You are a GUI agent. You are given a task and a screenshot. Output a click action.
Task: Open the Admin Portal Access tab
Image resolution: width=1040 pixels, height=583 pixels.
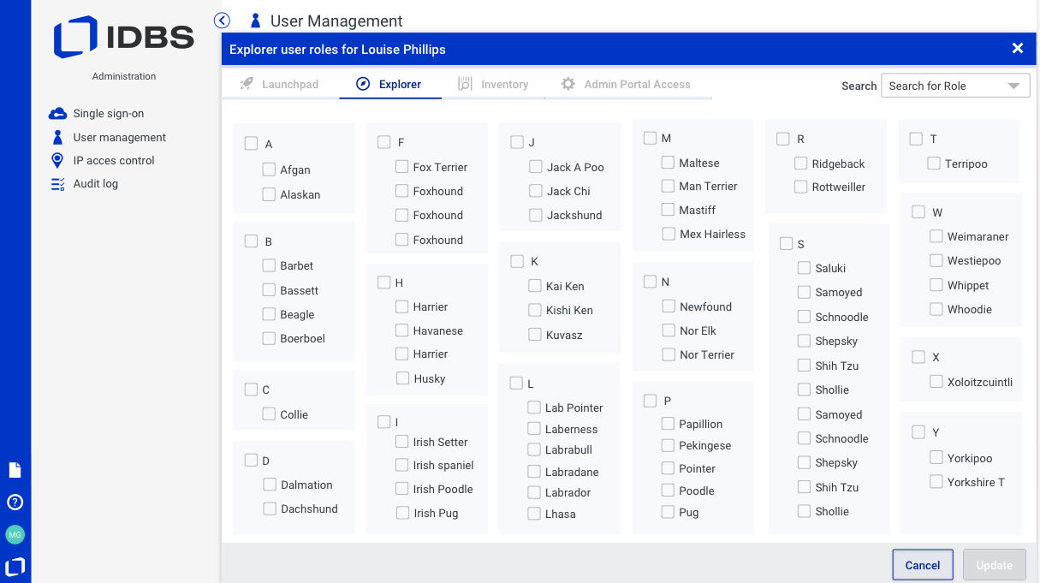tap(626, 85)
